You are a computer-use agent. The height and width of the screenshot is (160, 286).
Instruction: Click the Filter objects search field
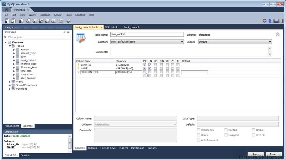pyautogui.click(x=39, y=37)
